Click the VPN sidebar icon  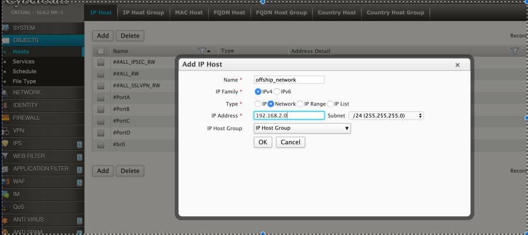coord(6,131)
